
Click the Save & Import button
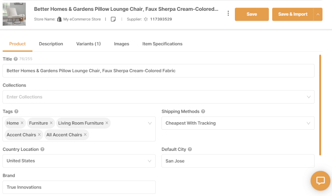click(293, 15)
